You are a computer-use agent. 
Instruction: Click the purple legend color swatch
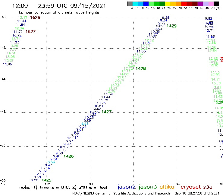click(200, 4)
